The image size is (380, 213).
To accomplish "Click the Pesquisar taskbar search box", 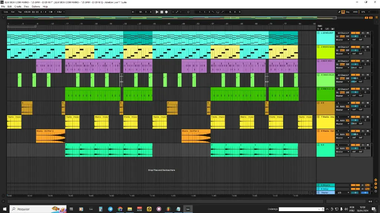I will 38,209.
